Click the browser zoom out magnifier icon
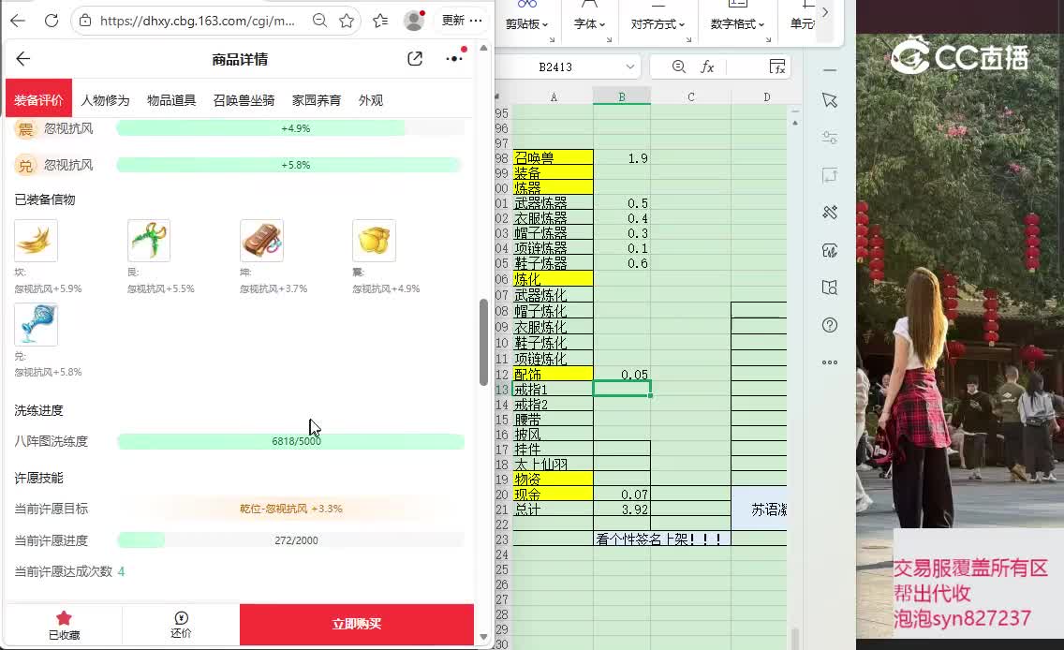 319,20
